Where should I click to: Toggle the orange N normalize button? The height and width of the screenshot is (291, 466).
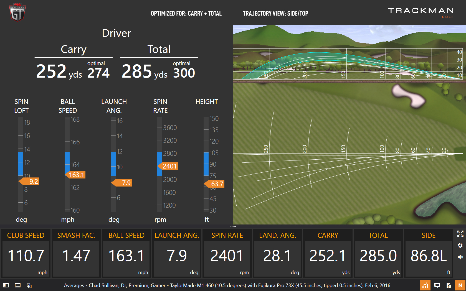[460, 285]
